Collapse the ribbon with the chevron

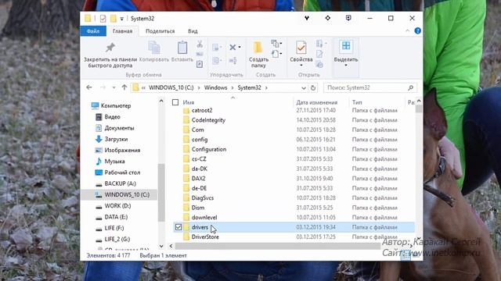click(x=408, y=31)
